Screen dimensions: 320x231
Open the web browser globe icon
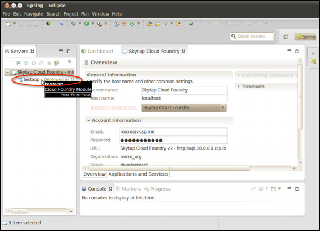pyautogui.click(x=190, y=23)
